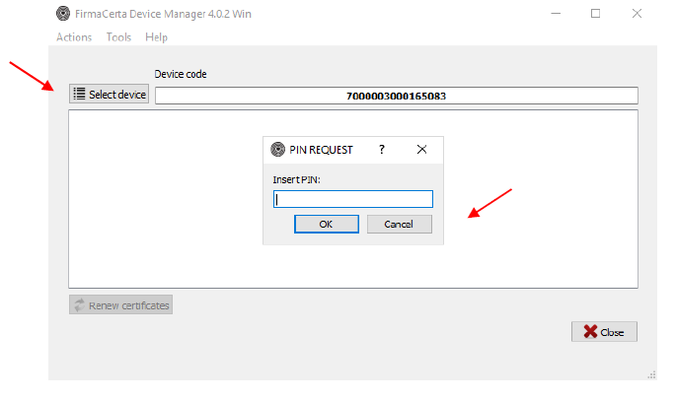Click the PIN REQUEST help question mark

pos(382,150)
